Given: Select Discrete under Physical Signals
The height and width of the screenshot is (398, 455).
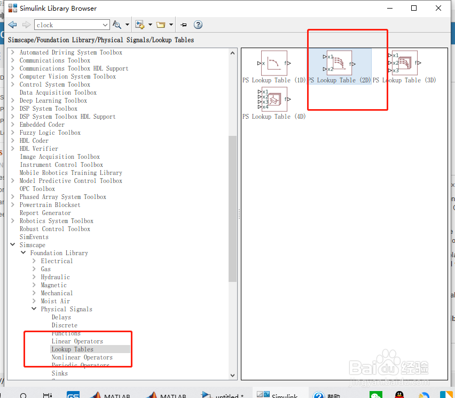Looking at the screenshot, I should click(65, 325).
